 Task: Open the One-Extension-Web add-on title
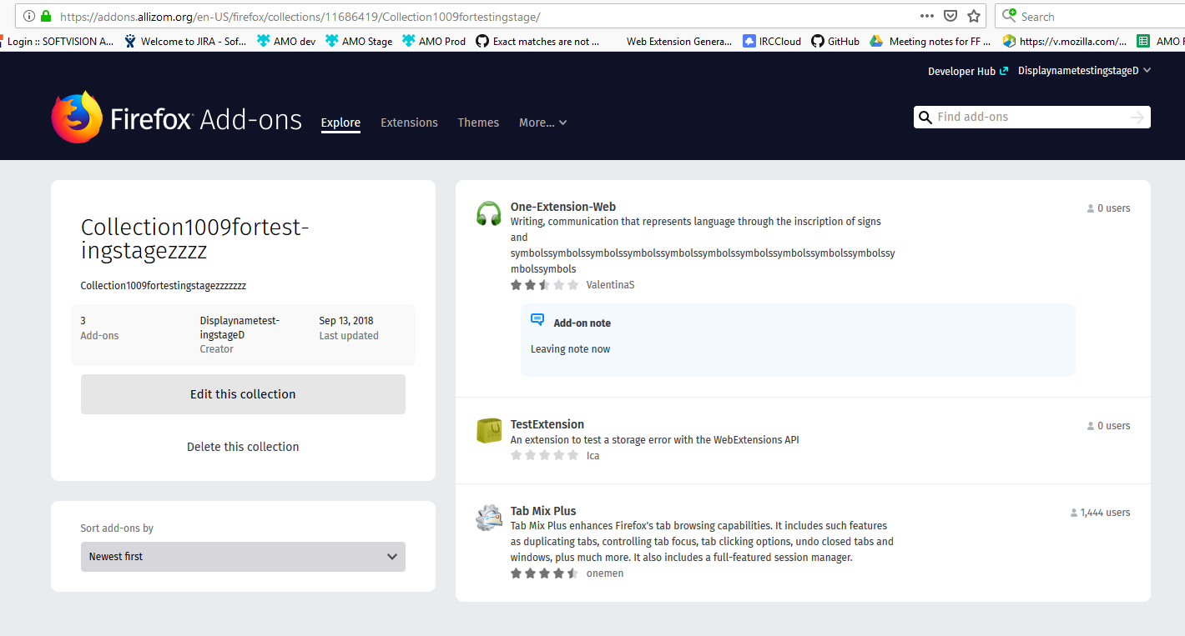click(x=563, y=207)
